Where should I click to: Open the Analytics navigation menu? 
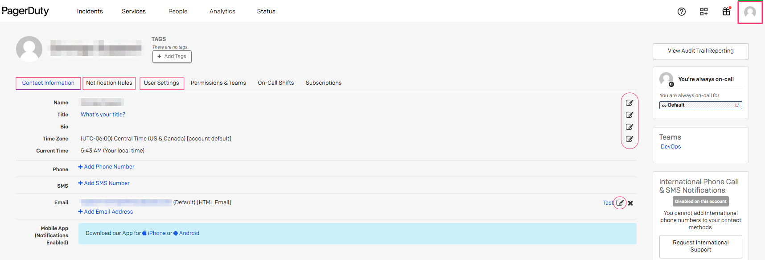pos(222,12)
